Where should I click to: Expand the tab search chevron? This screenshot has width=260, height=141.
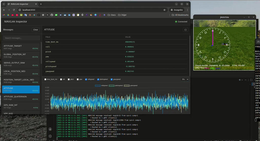(x=4, y=4)
